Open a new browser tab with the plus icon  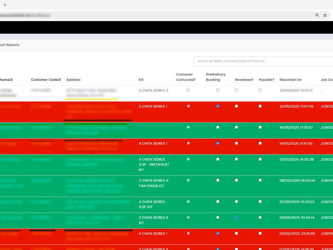tap(4, 4)
